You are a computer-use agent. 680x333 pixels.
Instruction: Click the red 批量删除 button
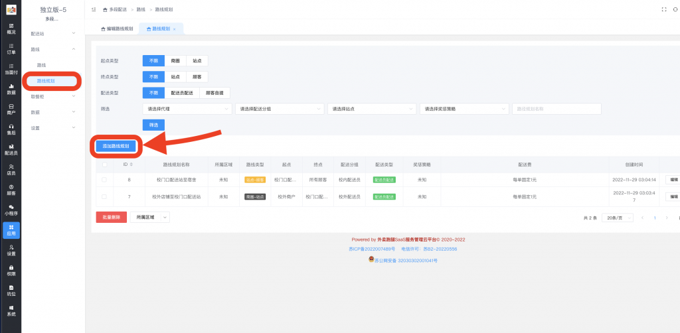pyautogui.click(x=112, y=218)
